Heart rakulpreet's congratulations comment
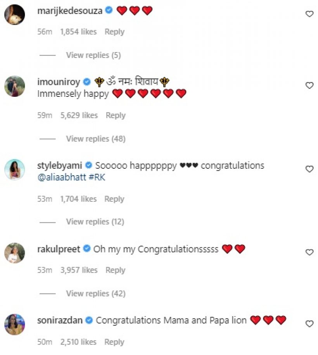 coord(309,252)
